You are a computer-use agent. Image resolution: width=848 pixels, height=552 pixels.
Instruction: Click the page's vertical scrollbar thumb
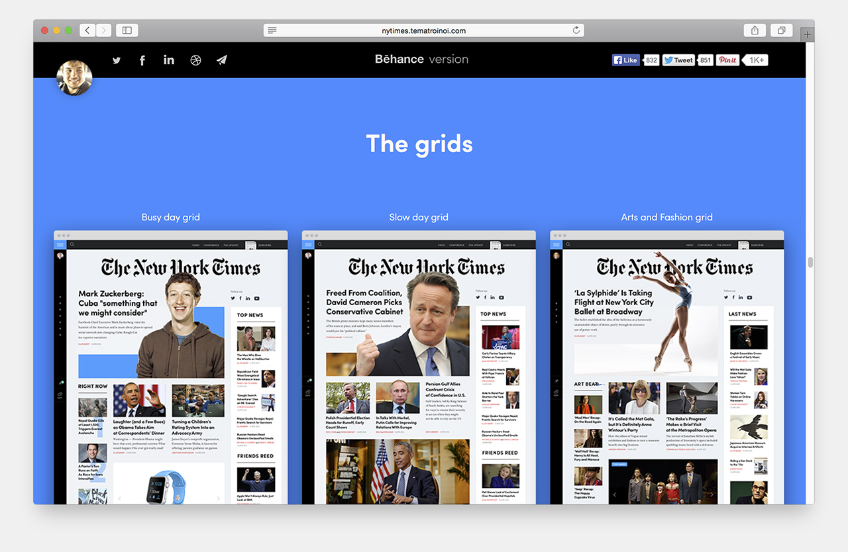coord(810,262)
